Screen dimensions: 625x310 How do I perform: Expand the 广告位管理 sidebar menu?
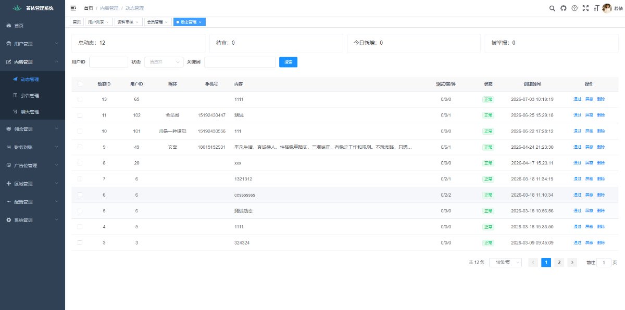[x=32, y=165]
